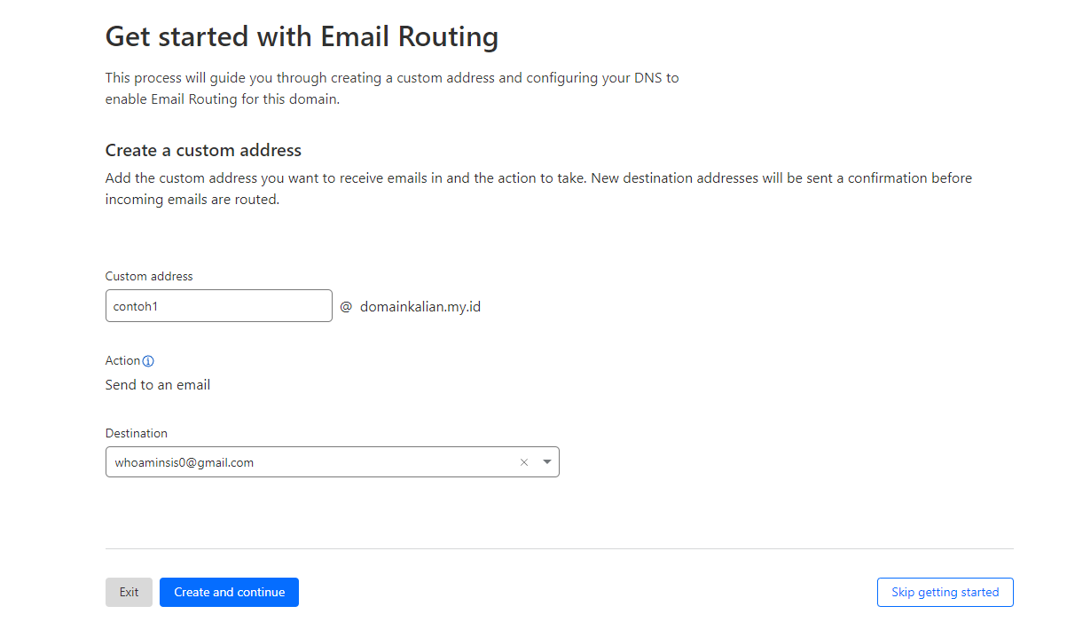Click the Custom address field label
The height and width of the screenshot is (622, 1067).
149,276
